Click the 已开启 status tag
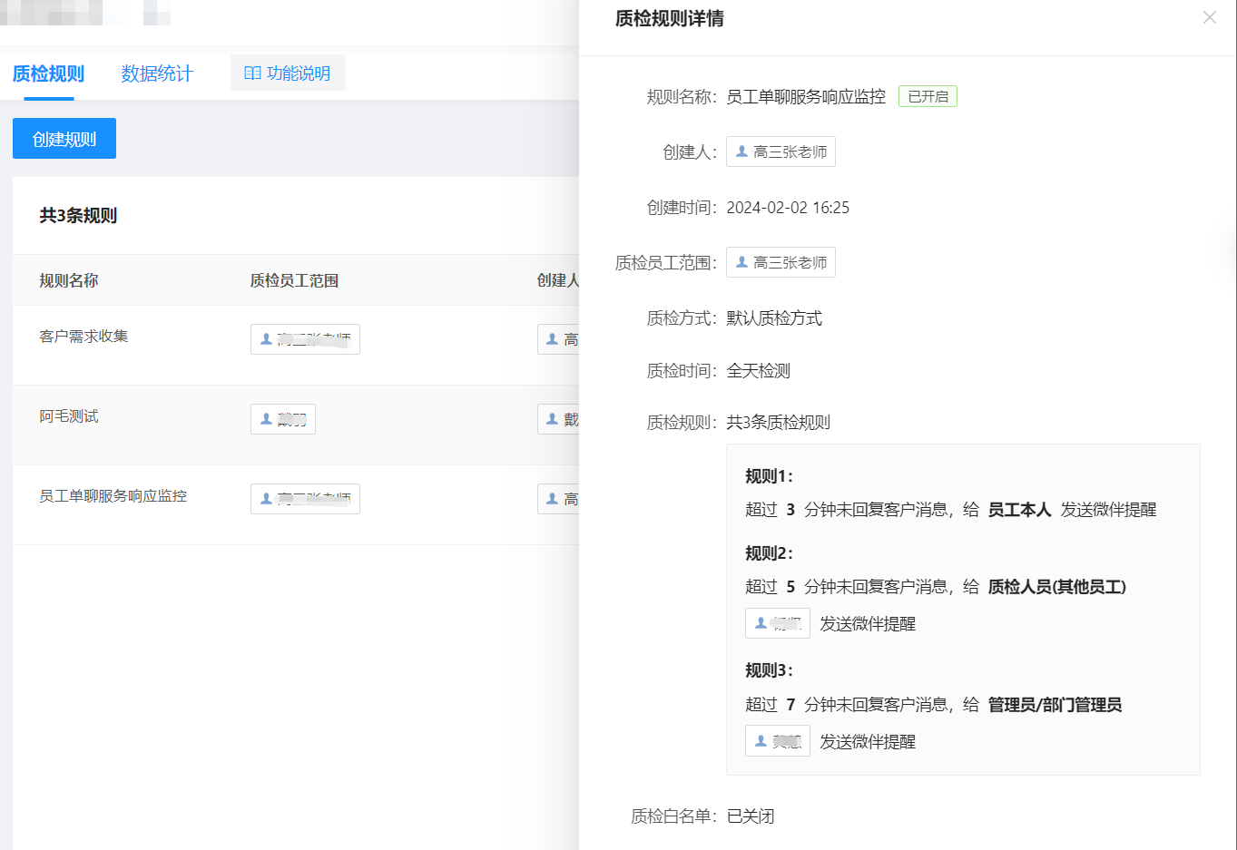Image resolution: width=1237 pixels, height=850 pixels. click(x=928, y=96)
